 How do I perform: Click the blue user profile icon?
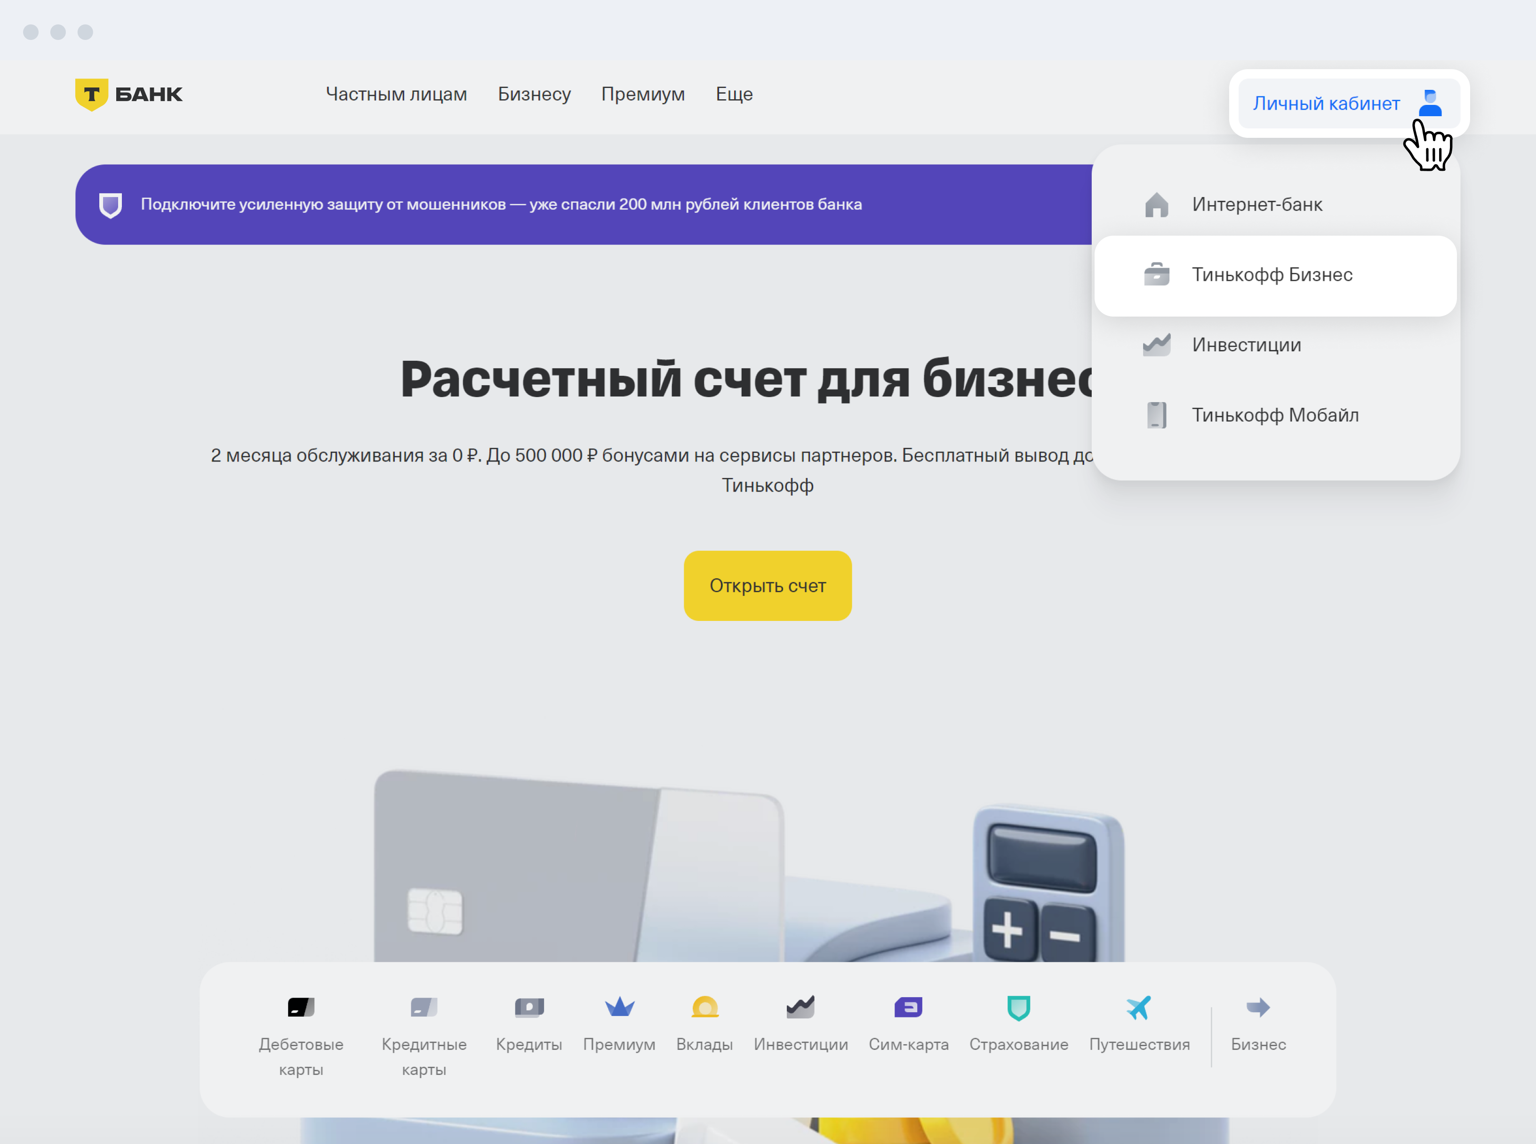coord(1430,103)
